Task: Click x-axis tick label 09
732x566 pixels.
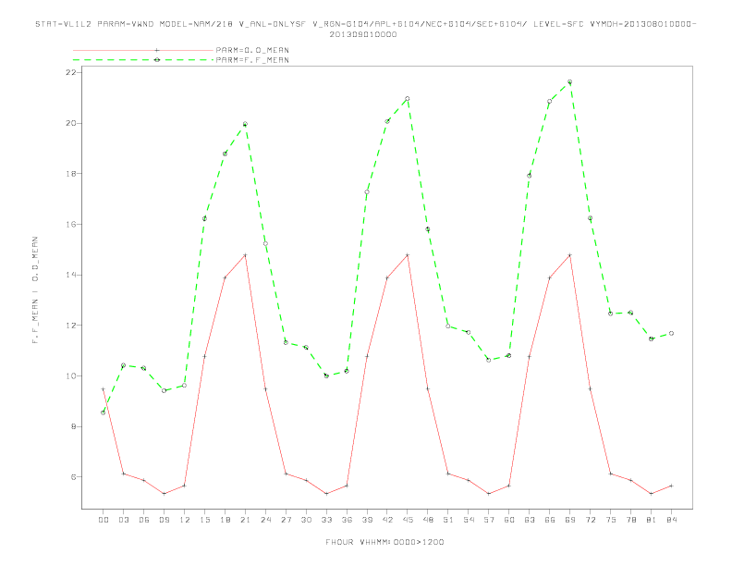Action: point(164,520)
